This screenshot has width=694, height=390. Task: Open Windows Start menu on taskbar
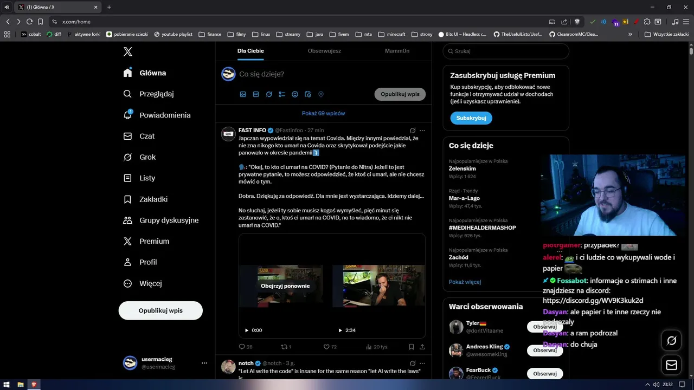tap(7, 385)
